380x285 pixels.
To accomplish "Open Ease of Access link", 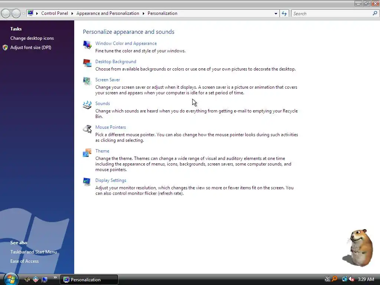I will pos(24,261).
